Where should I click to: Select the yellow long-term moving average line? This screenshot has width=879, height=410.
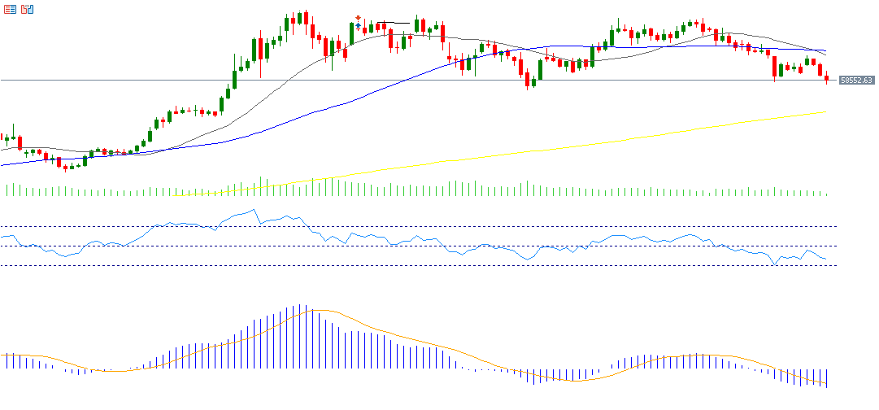(x=569, y=146)
